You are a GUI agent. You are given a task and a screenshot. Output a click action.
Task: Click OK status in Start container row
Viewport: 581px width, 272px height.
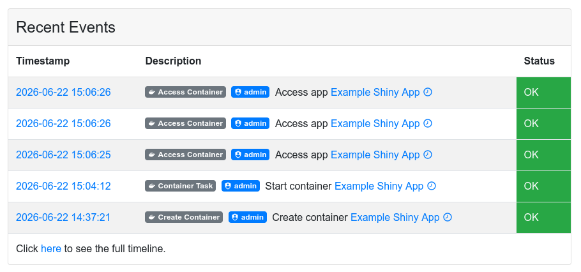[543, 186]
